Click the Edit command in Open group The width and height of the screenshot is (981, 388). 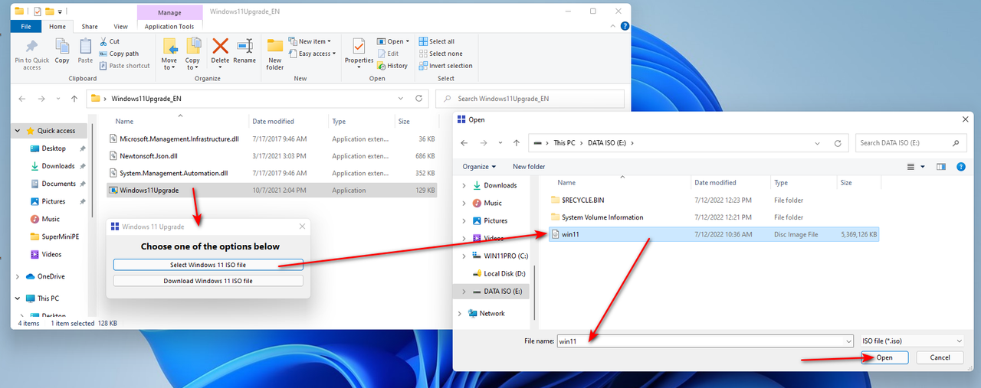pyautogui.click(x=388, y=54)
